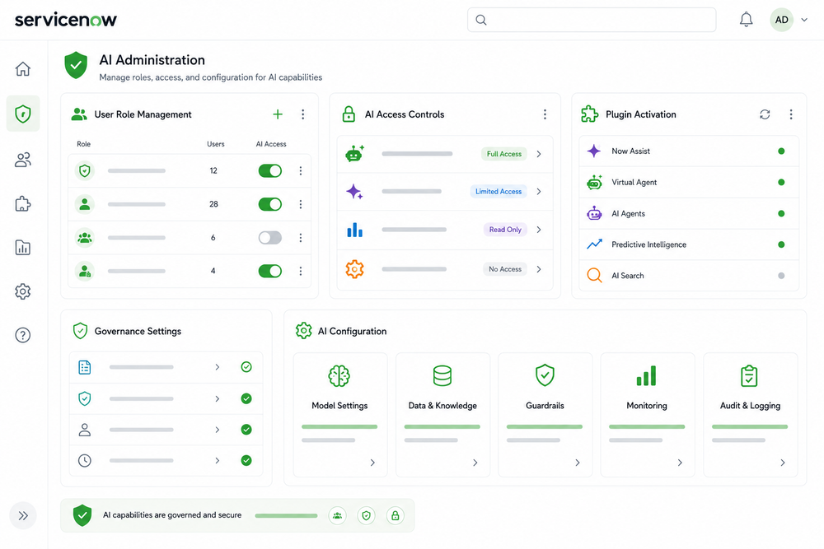Click the AI Agents robot icon
The image size is (824, 549).
tap(594, 213)
